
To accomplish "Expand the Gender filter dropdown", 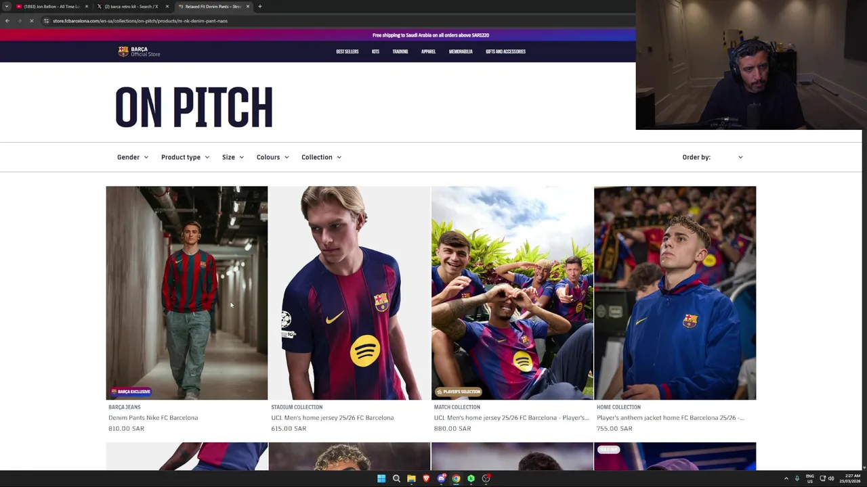I will click(x=133, y=157).
